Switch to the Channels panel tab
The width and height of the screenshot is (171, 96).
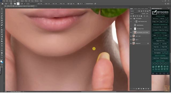[x=142, y=9]
